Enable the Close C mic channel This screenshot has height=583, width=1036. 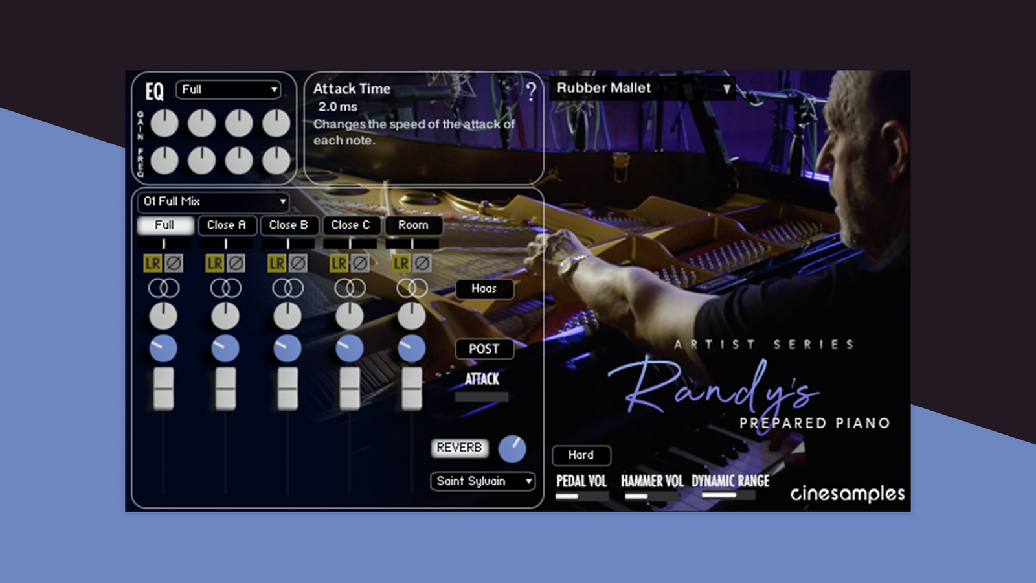click(350, 225)
